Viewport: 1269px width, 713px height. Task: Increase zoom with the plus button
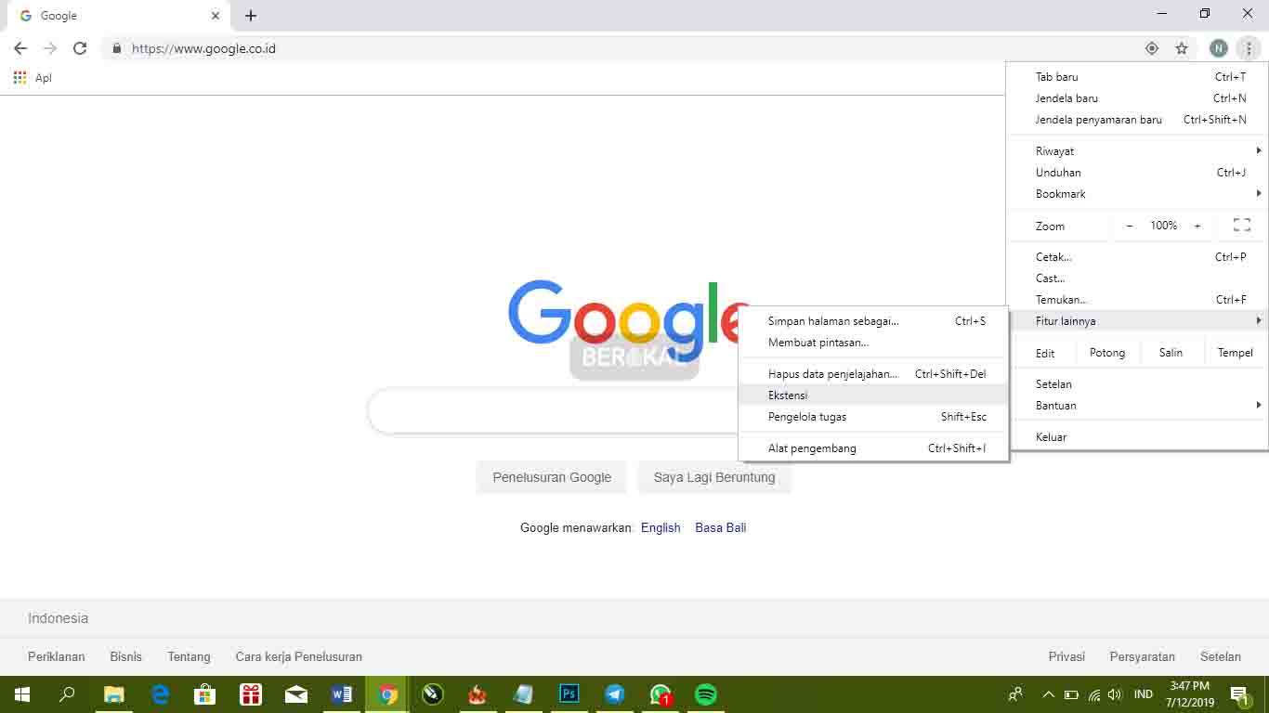point(1197,226)
